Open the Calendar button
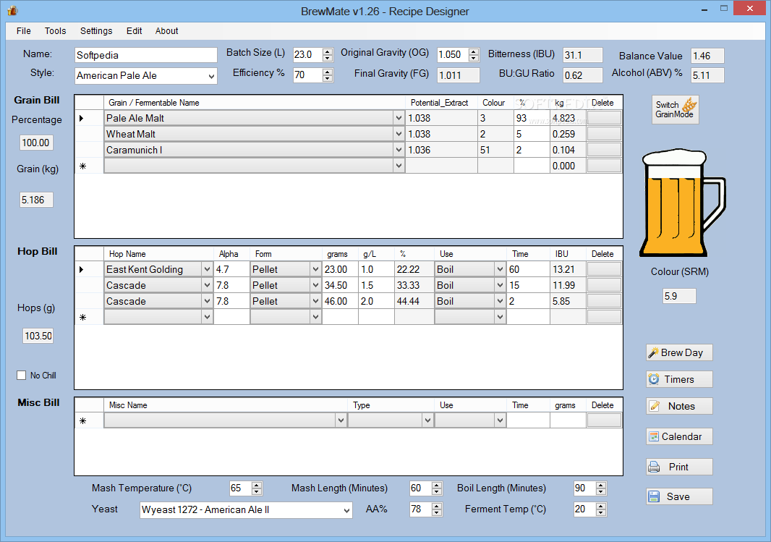This screenshot has width=771, height=542. click(x=679, y=437)
